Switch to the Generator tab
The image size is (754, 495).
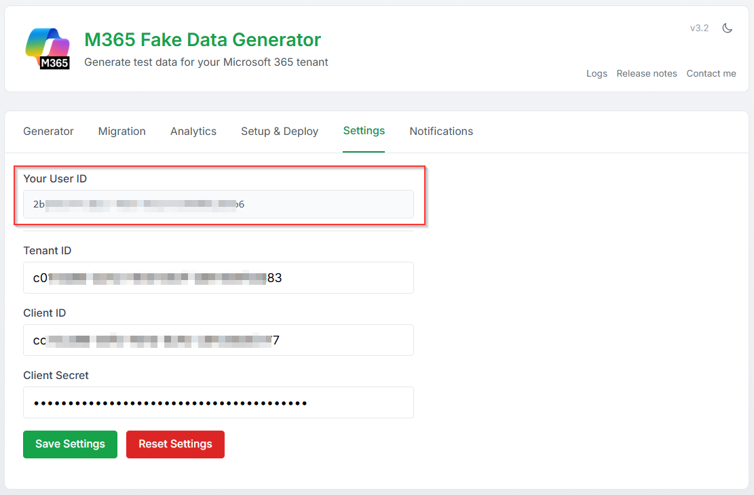point(48,132)
